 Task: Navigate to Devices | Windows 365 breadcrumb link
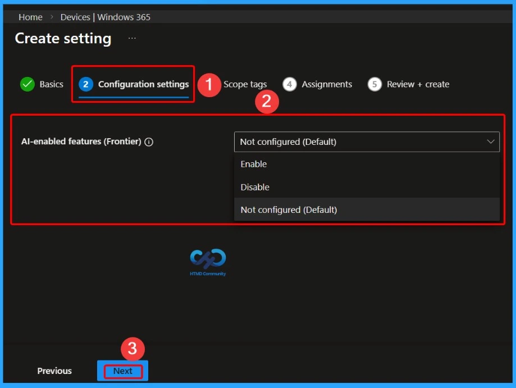105,17
